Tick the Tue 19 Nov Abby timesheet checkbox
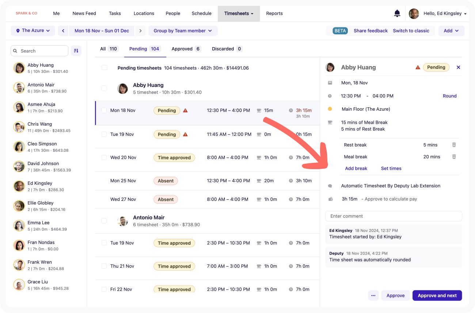The height and width of the screenshot is (313, 475). click(x=104, y=134)
